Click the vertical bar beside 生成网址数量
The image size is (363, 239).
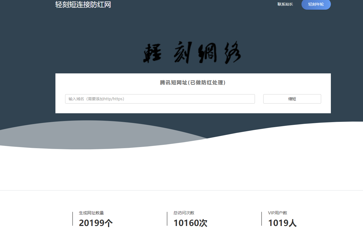pos(73,219)
